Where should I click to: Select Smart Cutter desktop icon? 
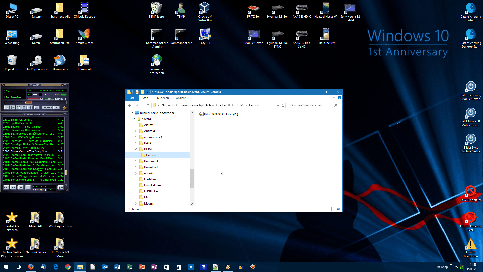coord(85,37)
